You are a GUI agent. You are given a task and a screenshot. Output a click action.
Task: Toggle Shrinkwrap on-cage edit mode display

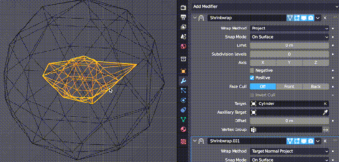pyautogui.click(x=290, y=18)
